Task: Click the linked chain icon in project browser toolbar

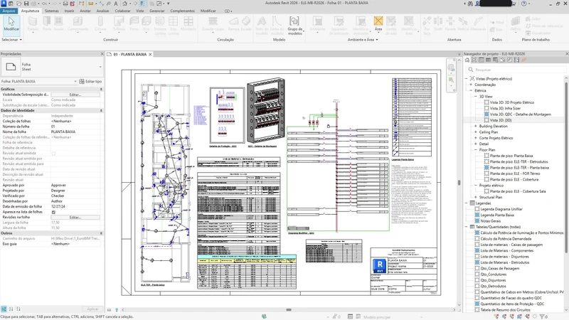Action: click(523, 60)
